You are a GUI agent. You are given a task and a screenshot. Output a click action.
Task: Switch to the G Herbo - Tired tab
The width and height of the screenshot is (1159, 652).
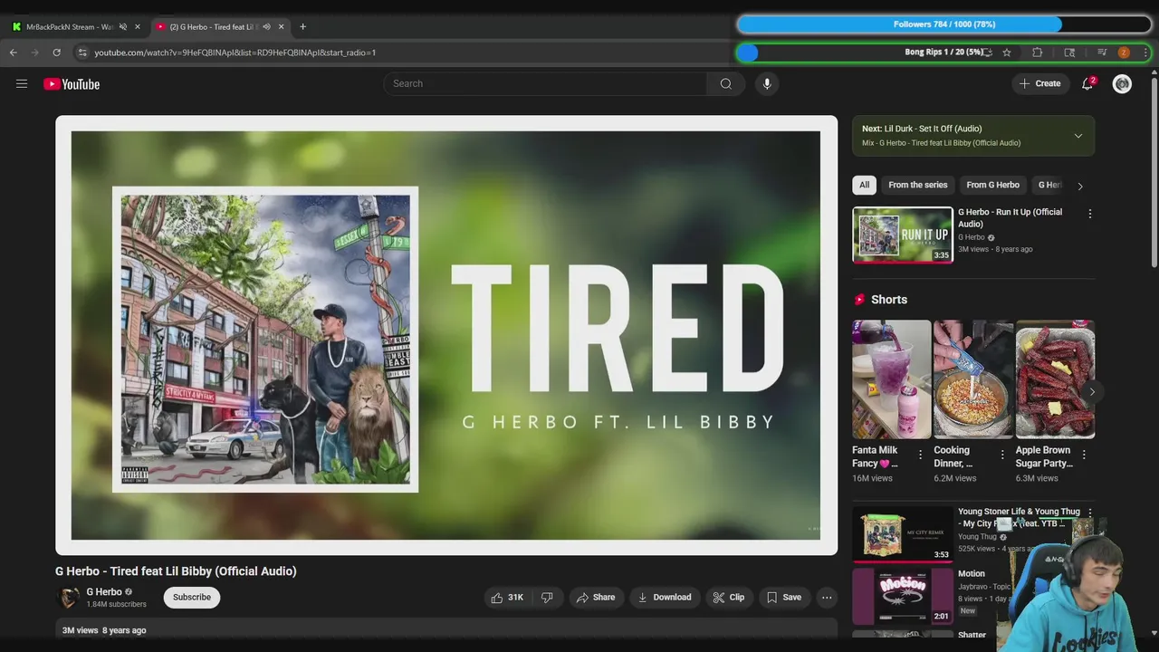219,26
